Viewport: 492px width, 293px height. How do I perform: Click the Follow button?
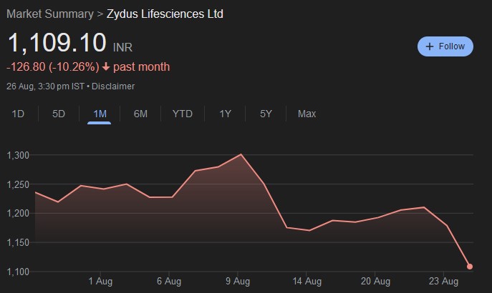click(x=445, y=46)
